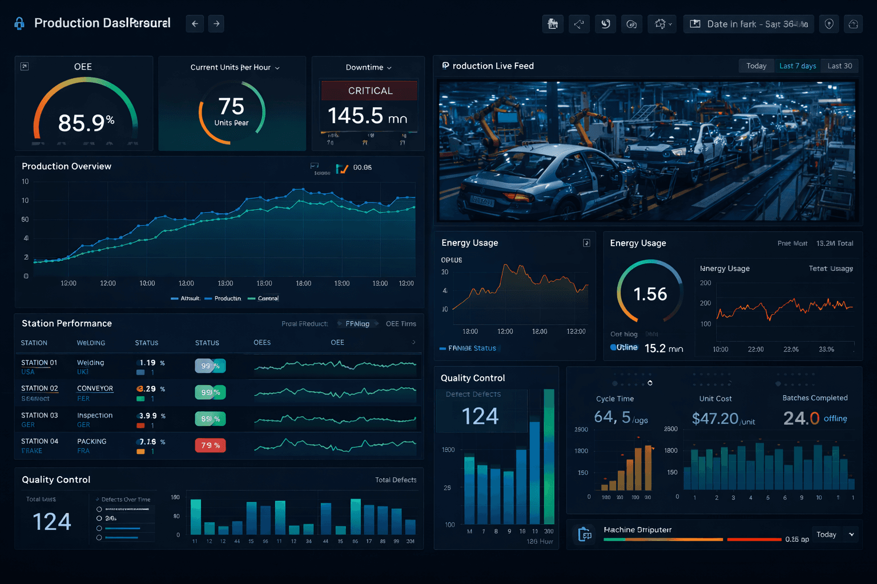This screenshot has width=877, height=584.
Task: Switch live feed to Today tab
Action: click(756, 66)
